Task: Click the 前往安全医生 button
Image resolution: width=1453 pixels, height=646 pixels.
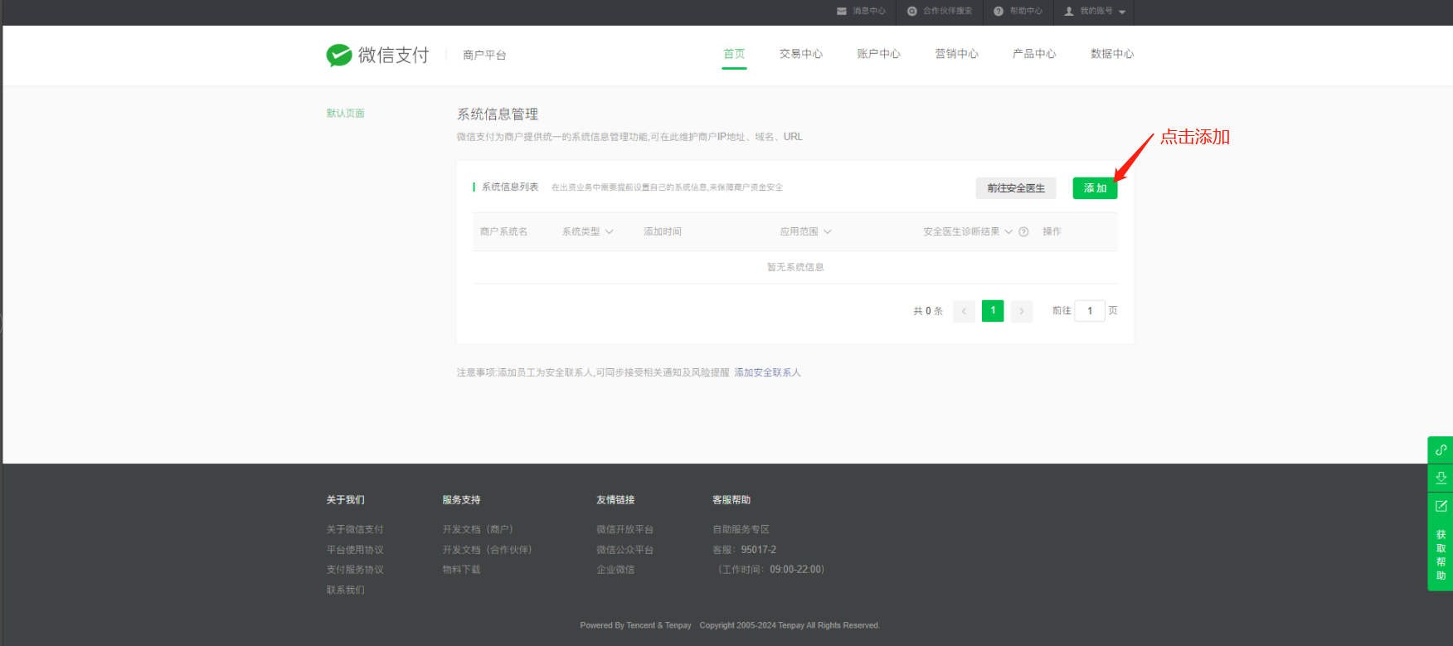Action: (x=1016, y=188)
